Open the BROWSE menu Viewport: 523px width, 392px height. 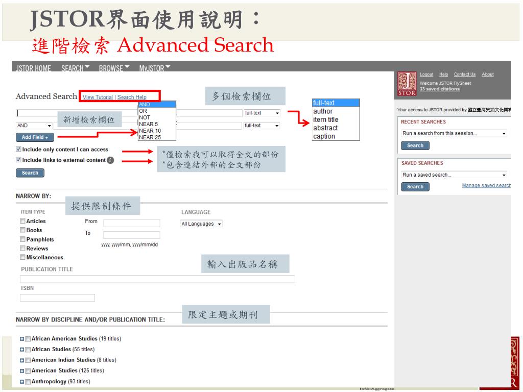click(x=114, y=68)
